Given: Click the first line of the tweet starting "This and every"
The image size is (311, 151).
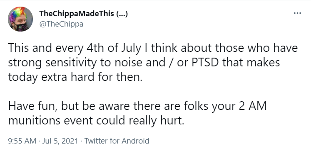Looking at the screenshot, I should pos(153,49).
